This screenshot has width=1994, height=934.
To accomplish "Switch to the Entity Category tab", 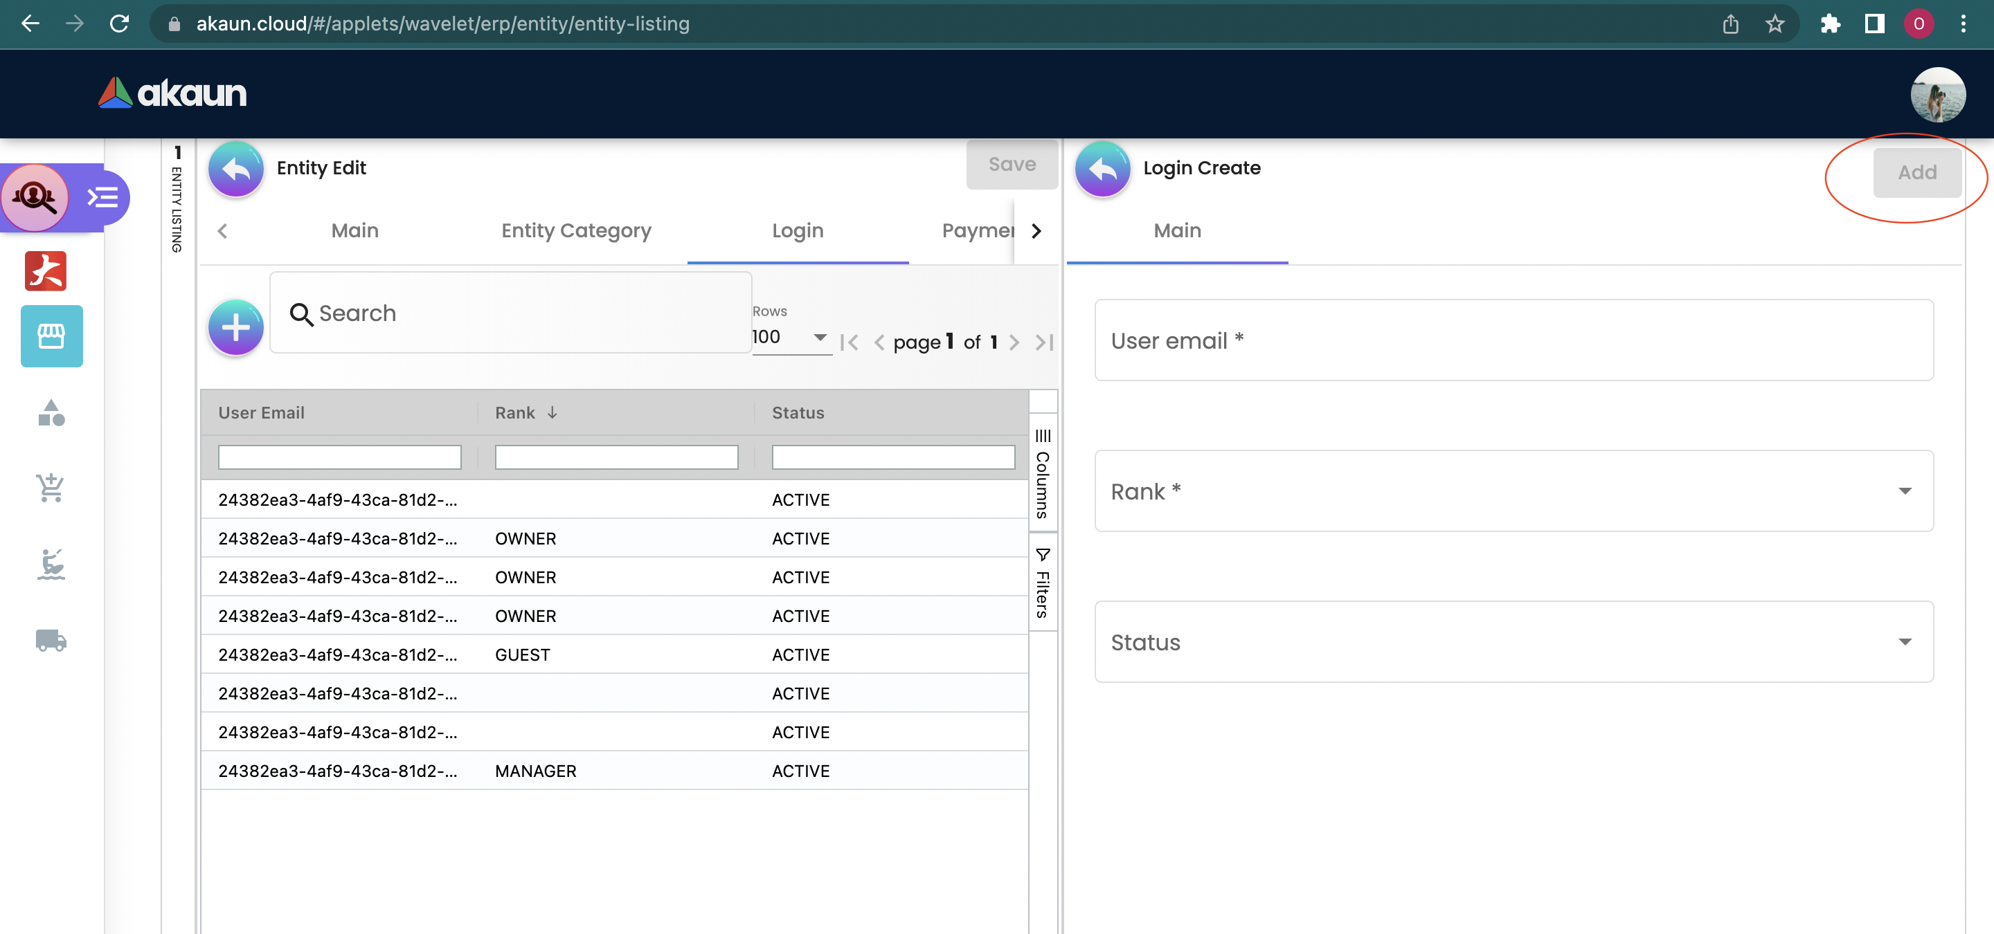I will click(576, 230).
